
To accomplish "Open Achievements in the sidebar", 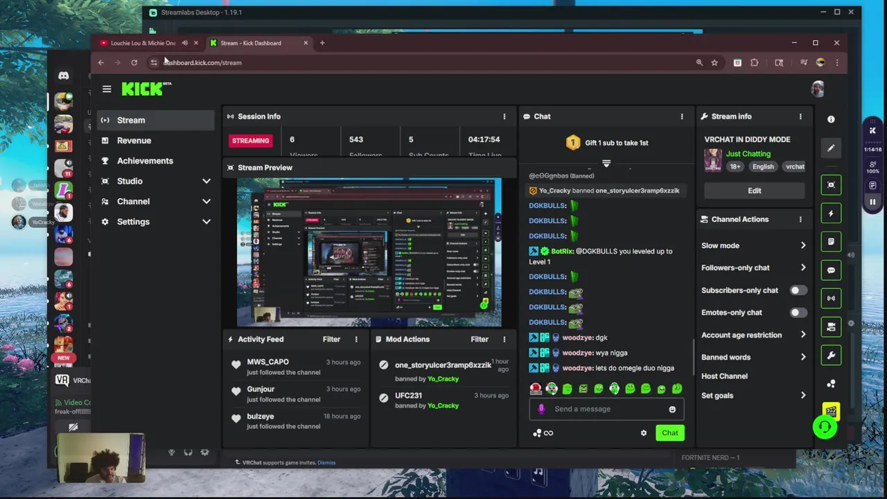I will click(156, 161).
